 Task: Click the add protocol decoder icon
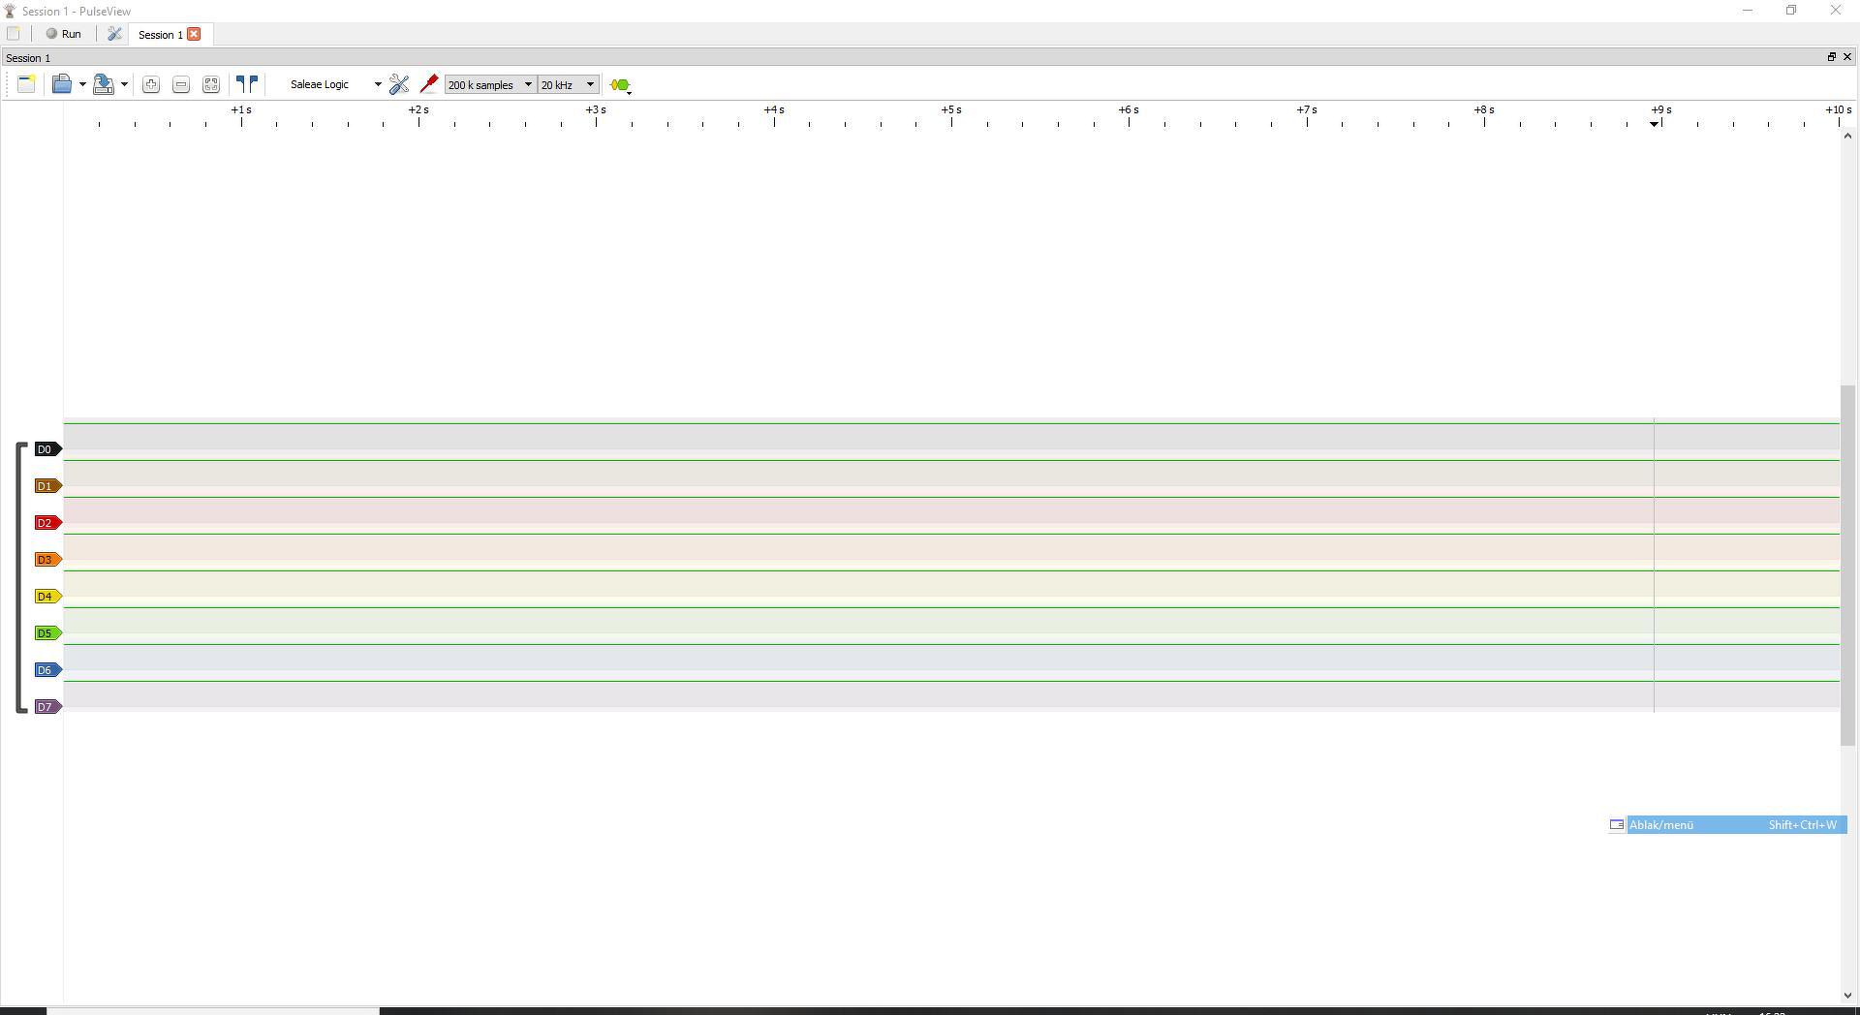621,85
